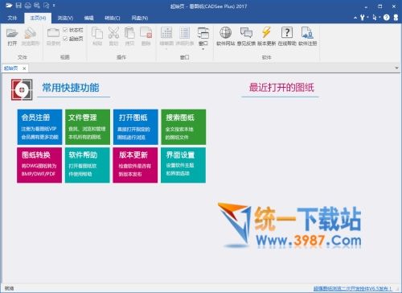Click the print icon in title bar
The height and width of the screenshot is (293, 402).
[x=27, y=6]
